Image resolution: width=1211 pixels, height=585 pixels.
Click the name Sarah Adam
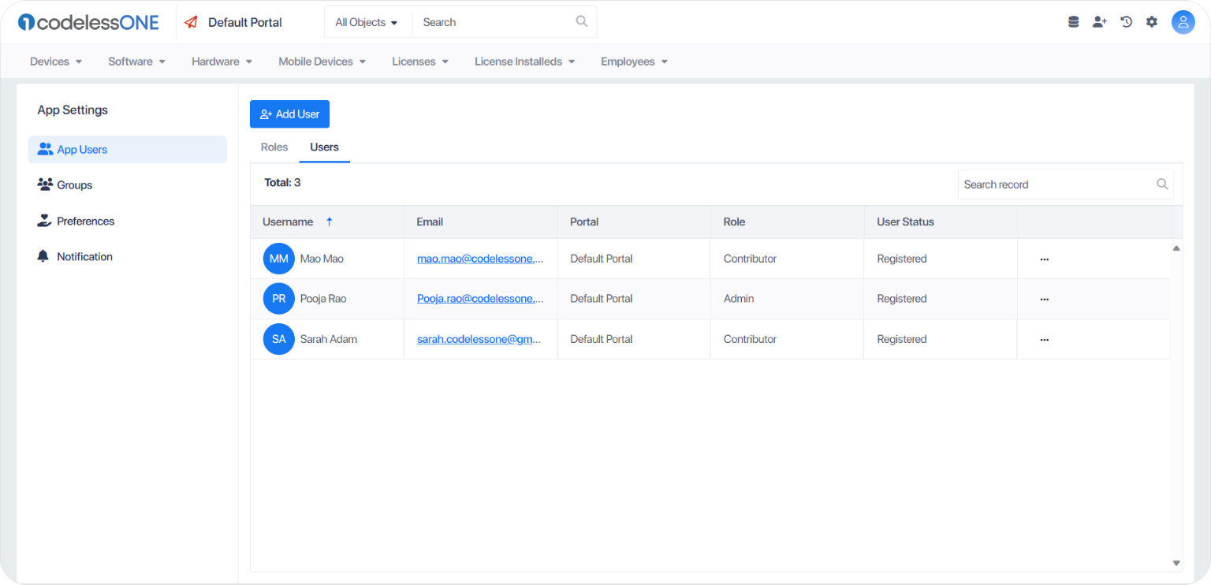(329, 339)
